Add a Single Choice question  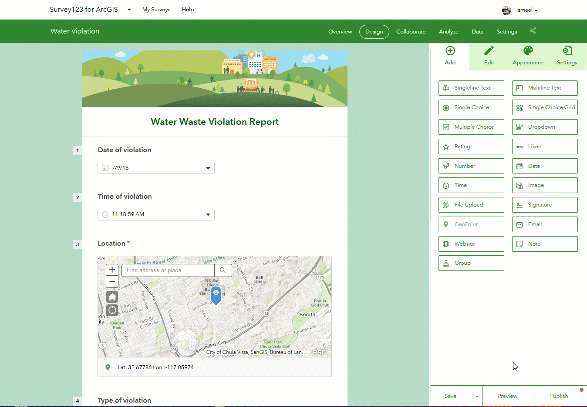tap(471, 107)
